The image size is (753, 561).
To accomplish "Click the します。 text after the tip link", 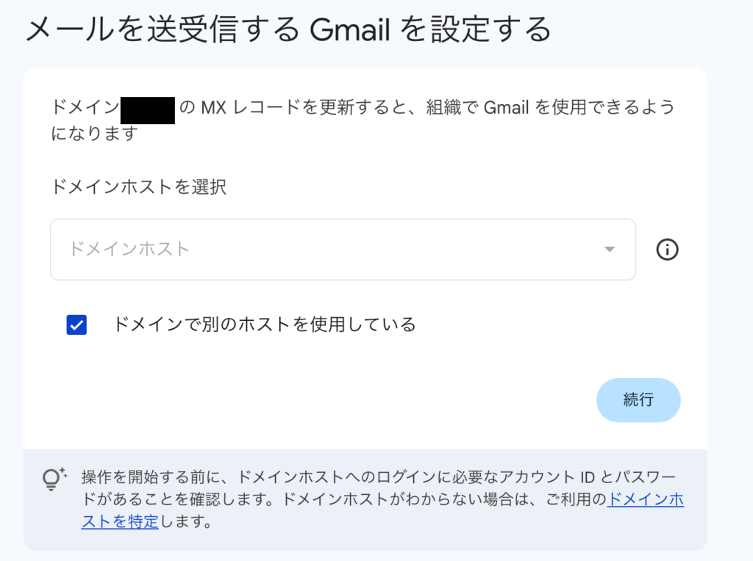I will 187,523.
